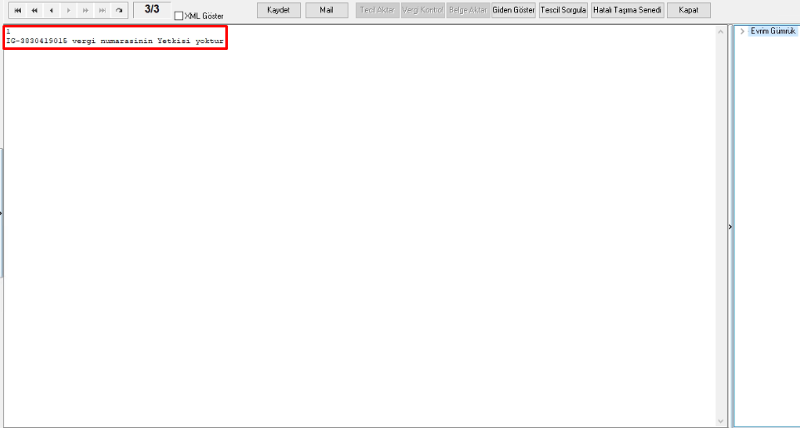Click Tescil Sorgula button
The height and width of the screenshot is (428, 800).
coord(563,10)
